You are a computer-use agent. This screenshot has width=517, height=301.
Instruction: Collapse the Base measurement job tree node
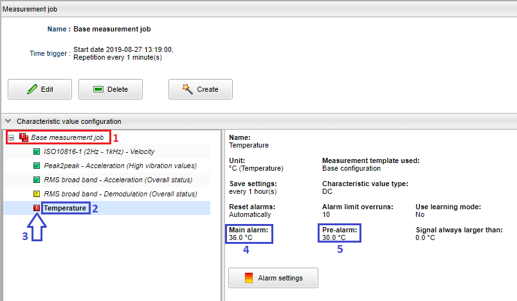(x=11, y=137)
